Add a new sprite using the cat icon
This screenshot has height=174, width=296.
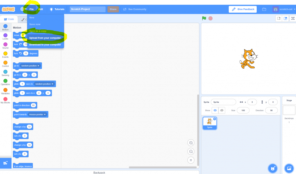273,168
